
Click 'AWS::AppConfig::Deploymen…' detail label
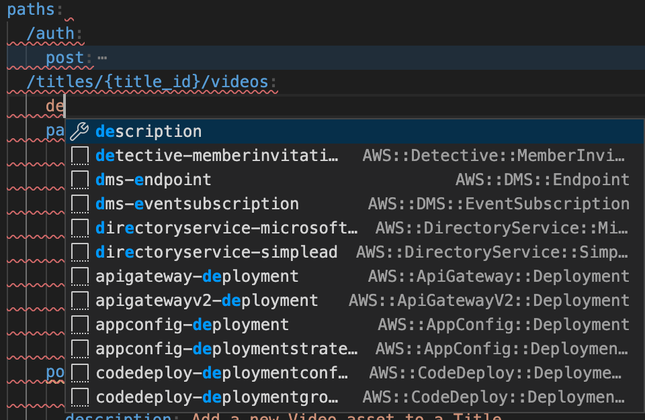click(502, 349)
